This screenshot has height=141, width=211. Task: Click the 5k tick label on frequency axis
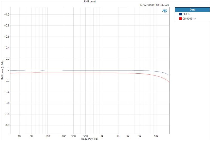pos(140,136)
